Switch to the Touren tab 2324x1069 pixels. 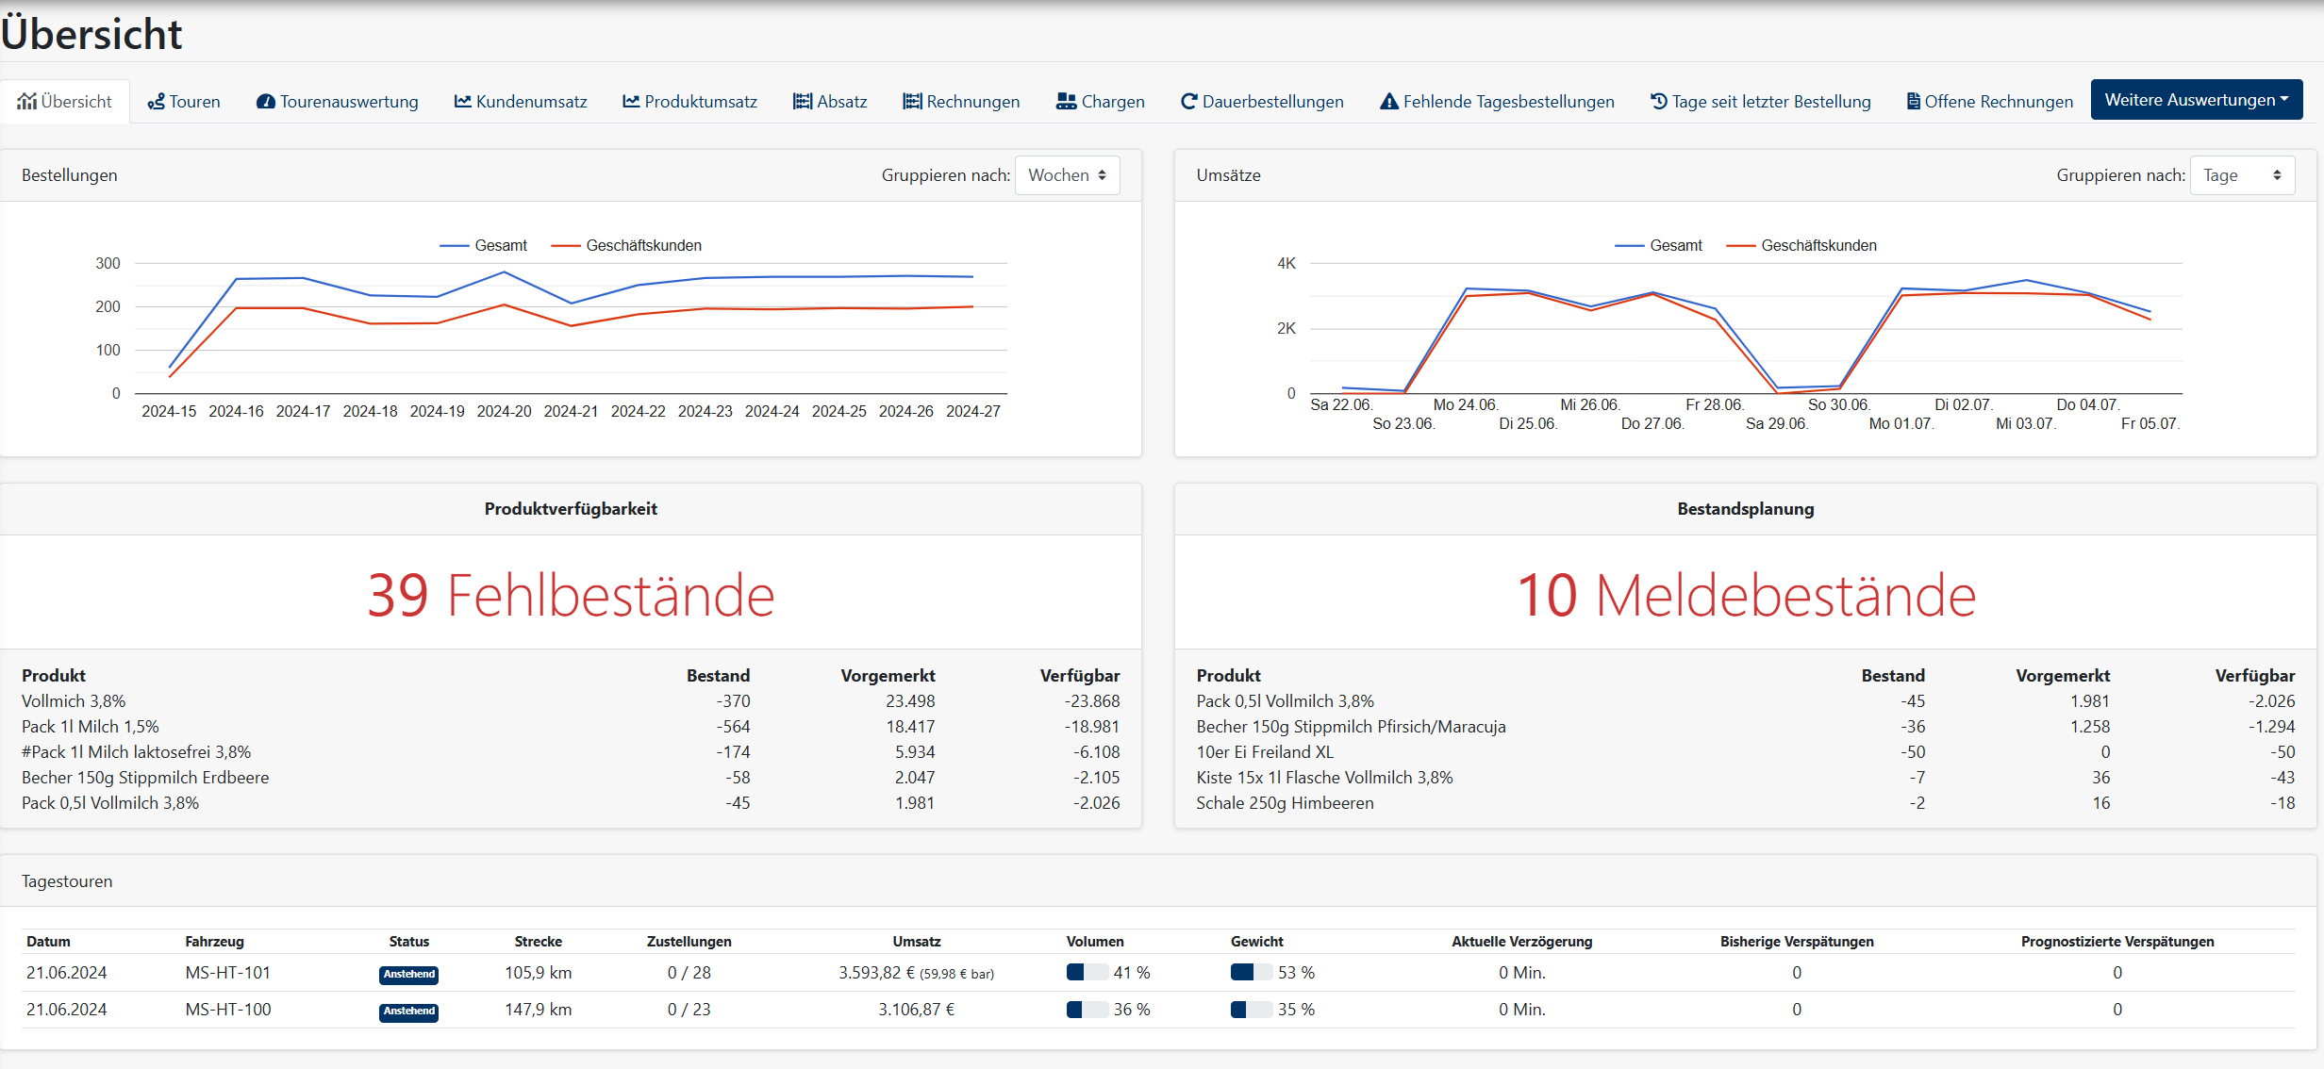(x=184, y=102)
